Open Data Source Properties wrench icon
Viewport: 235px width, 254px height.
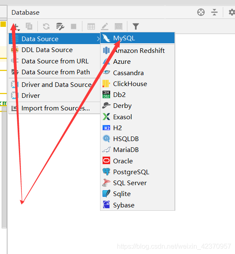point(60,26)
